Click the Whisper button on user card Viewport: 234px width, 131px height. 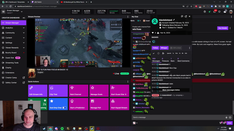(x=164, y=48)
